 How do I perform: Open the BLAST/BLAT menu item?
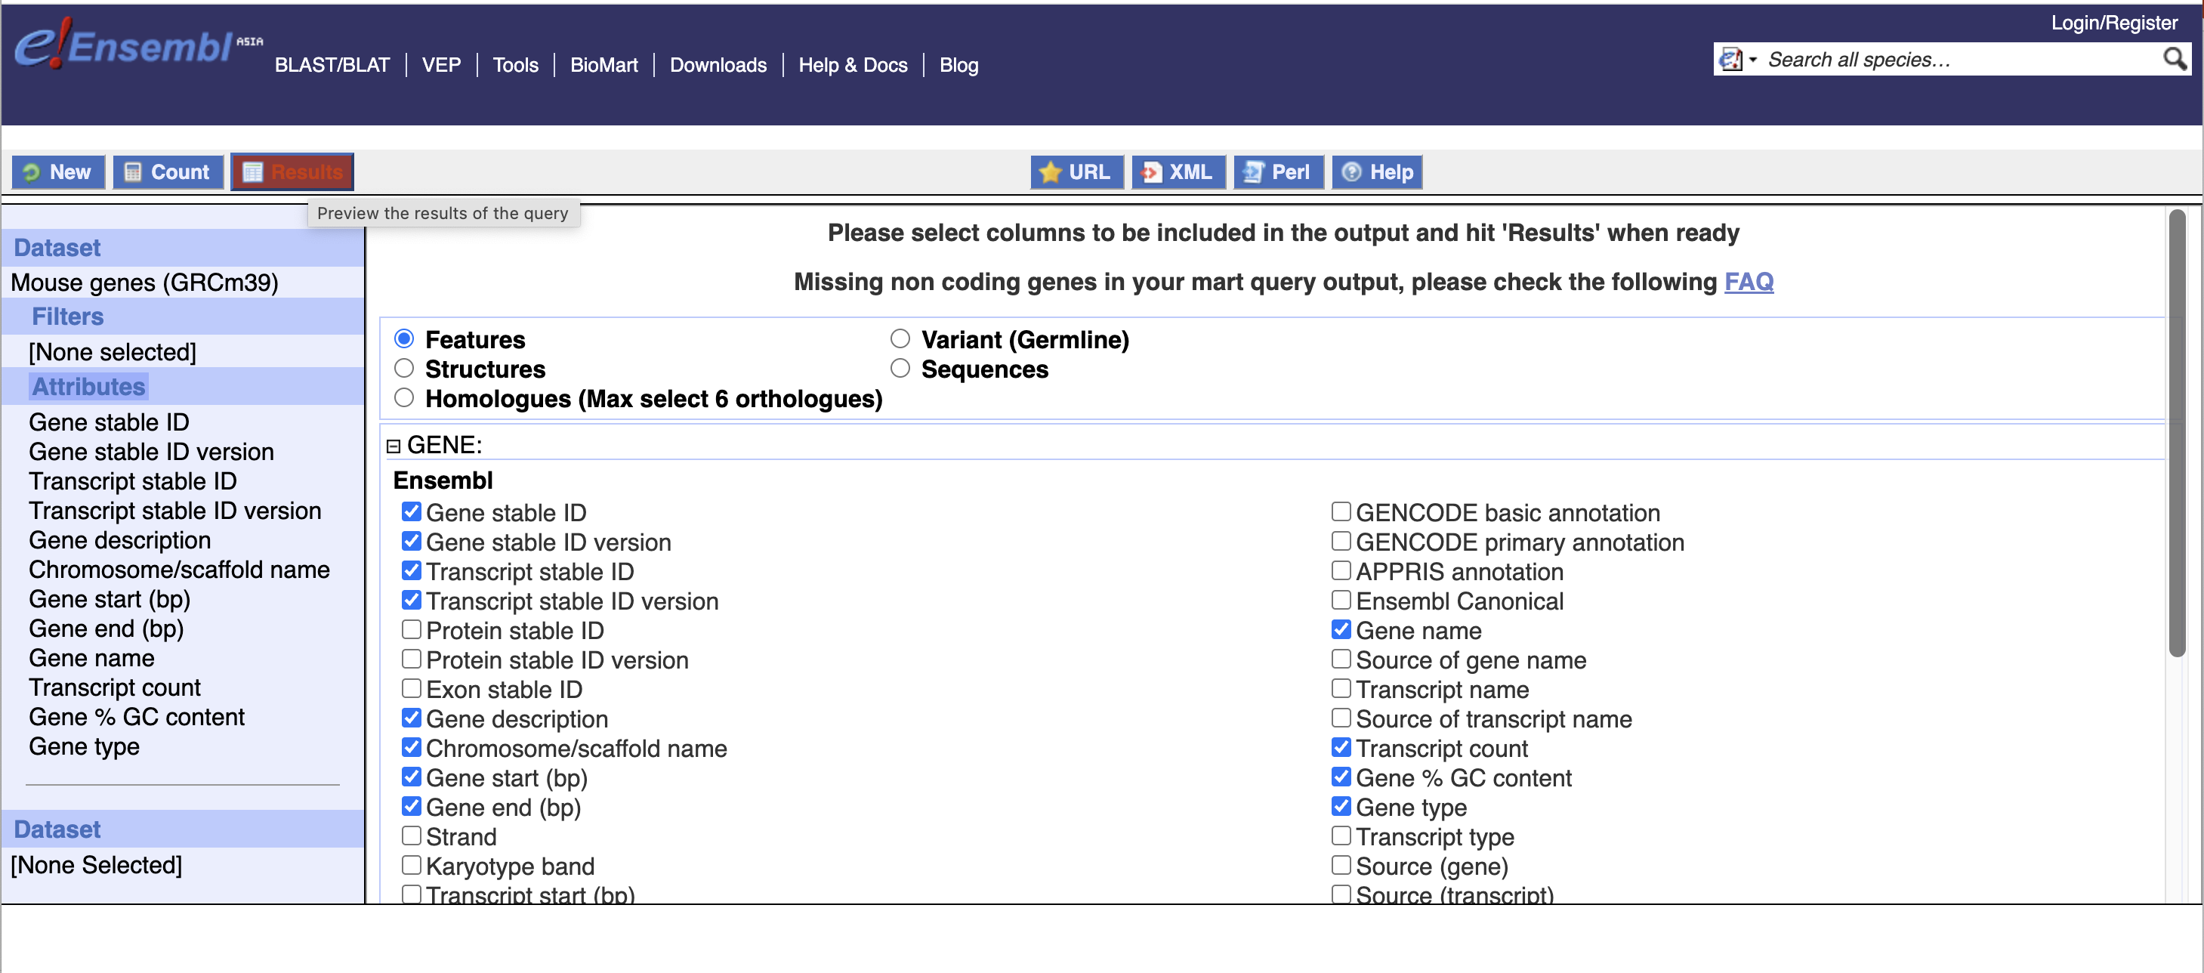(x=332, y=65)
